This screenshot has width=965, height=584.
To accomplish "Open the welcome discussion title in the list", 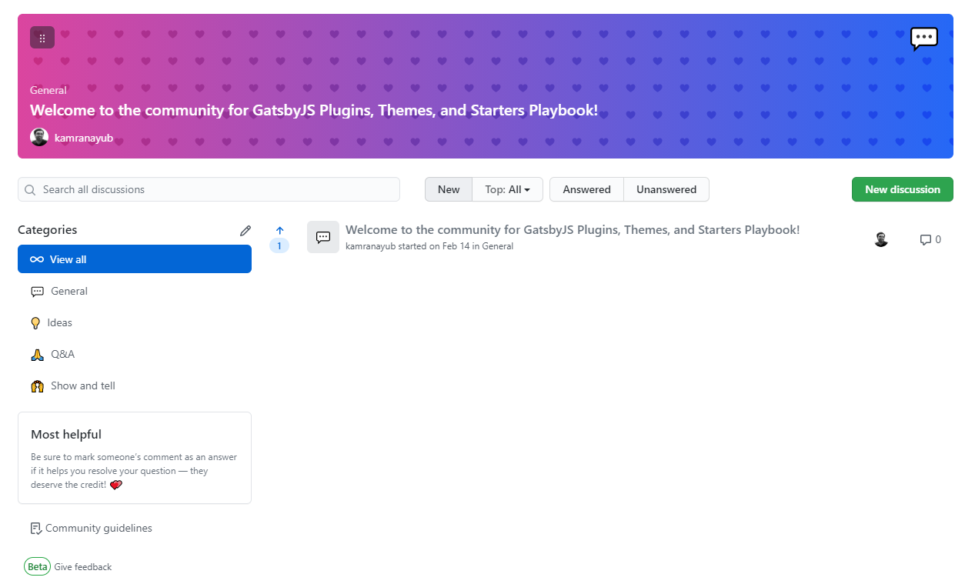I will (573, 230).
